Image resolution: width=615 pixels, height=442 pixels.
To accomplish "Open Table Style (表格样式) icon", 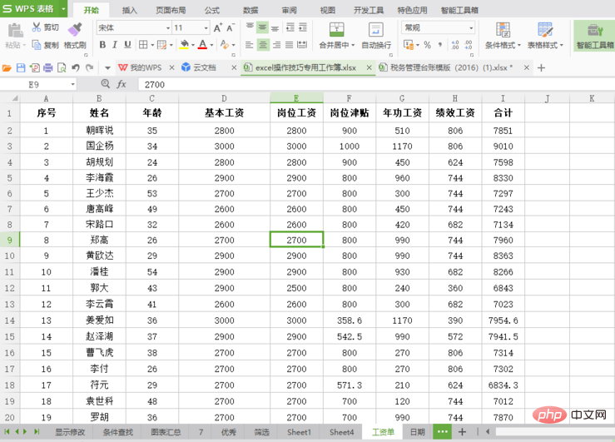I will 545,30.
